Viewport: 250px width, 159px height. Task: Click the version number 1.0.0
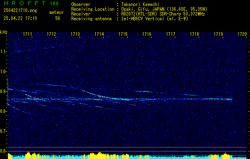pyautogui.click(x=54, y=3)
